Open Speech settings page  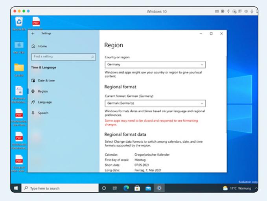coord(40,113)
